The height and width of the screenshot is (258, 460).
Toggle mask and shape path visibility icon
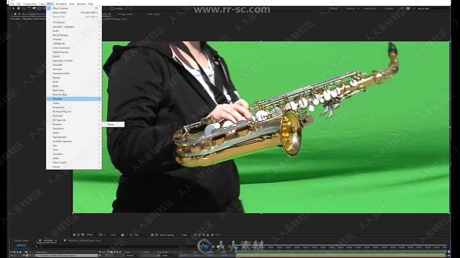click(x=105, y=235)
